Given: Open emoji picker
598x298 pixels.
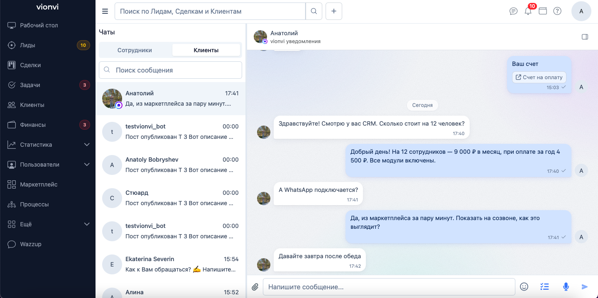Looking at the screenshot, I should (x=524, y=286).
